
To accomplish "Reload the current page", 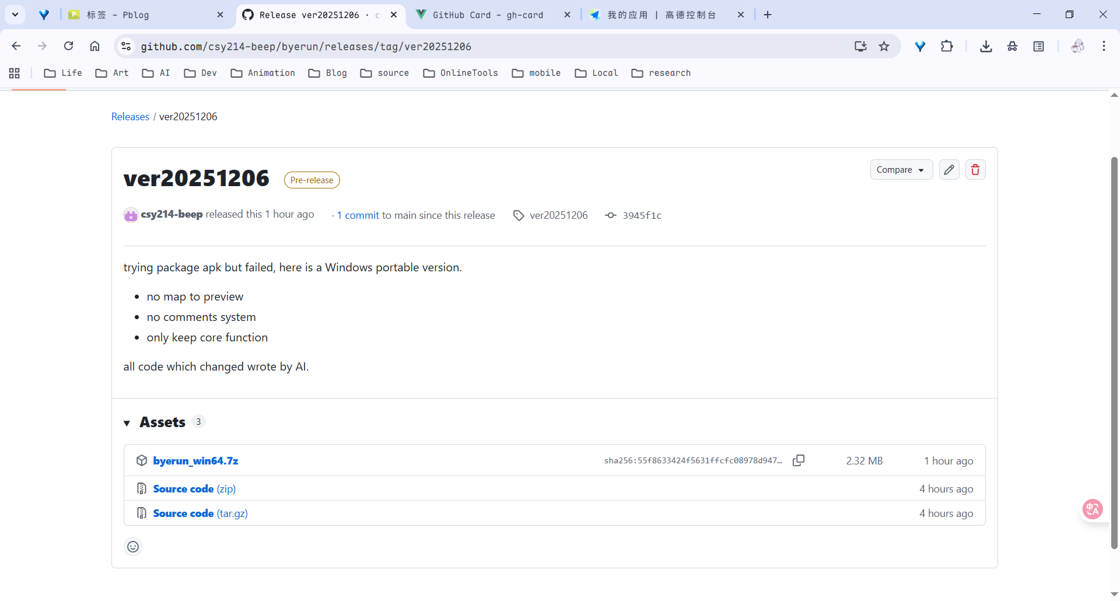I will [69, 46].
